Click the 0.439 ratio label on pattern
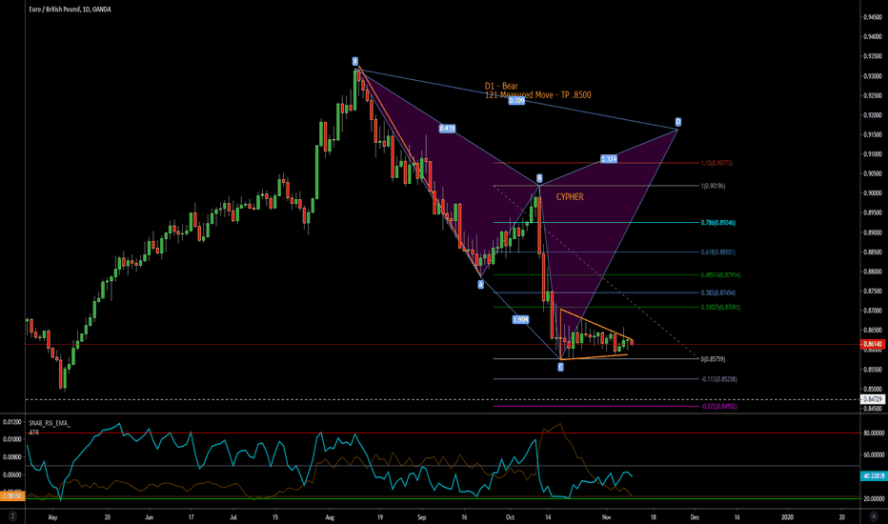 [446, 128]
